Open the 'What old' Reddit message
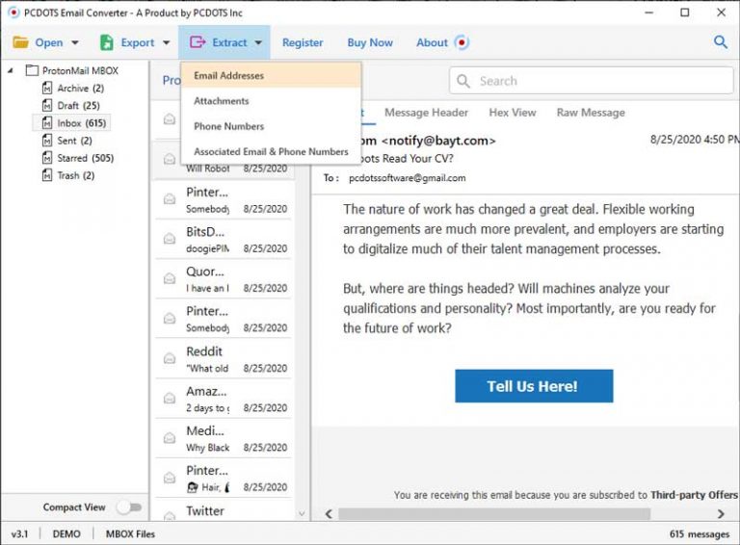The height and width of the screenshot is (545, 740). pyautogui.click(x=224, y=359)
